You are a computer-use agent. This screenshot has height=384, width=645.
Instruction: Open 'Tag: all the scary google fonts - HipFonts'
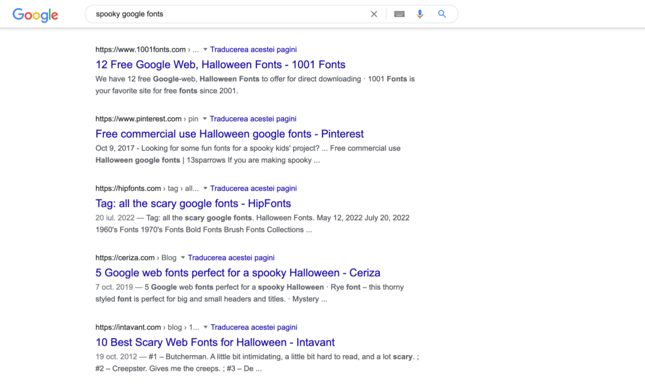point(193,203)
